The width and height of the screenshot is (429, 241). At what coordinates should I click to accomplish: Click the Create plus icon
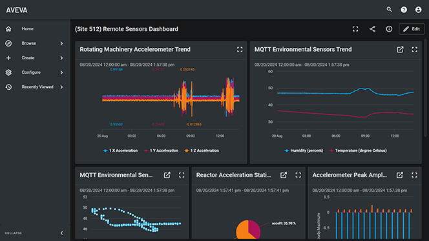tap(8, 58)
